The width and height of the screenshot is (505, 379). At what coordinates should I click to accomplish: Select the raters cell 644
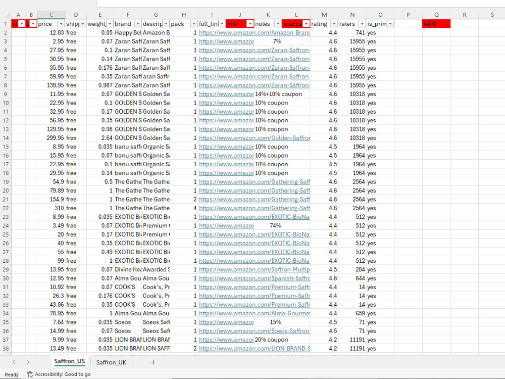click(x=352, y=278)
